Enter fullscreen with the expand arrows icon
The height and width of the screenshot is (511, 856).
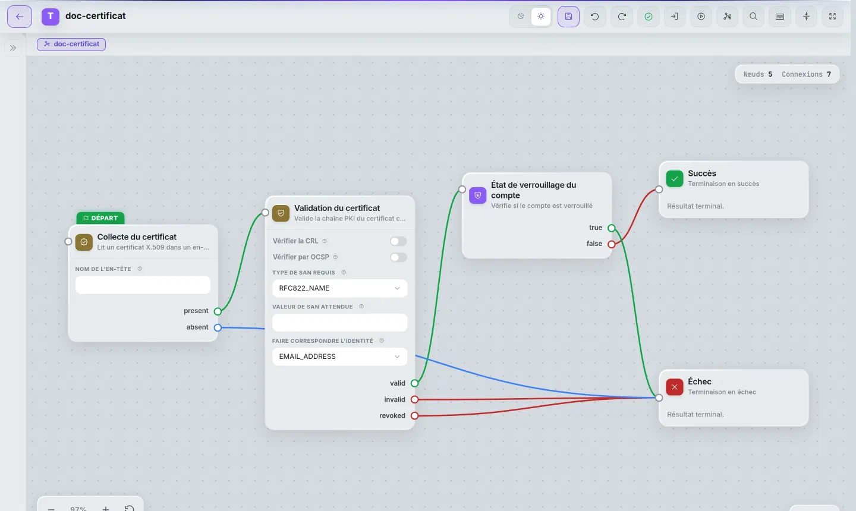point(833,16)
